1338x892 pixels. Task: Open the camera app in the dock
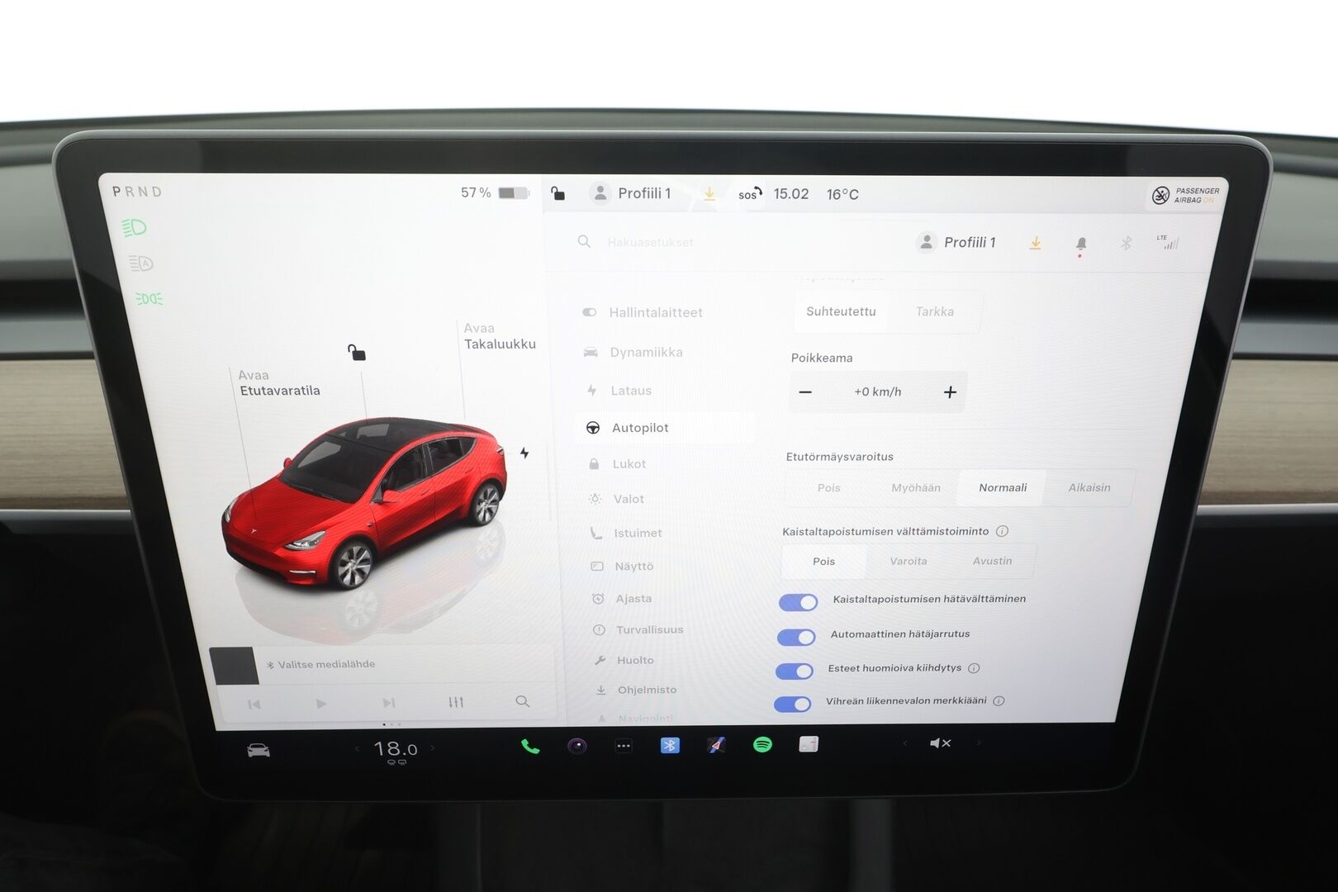[x=576, y=746]
